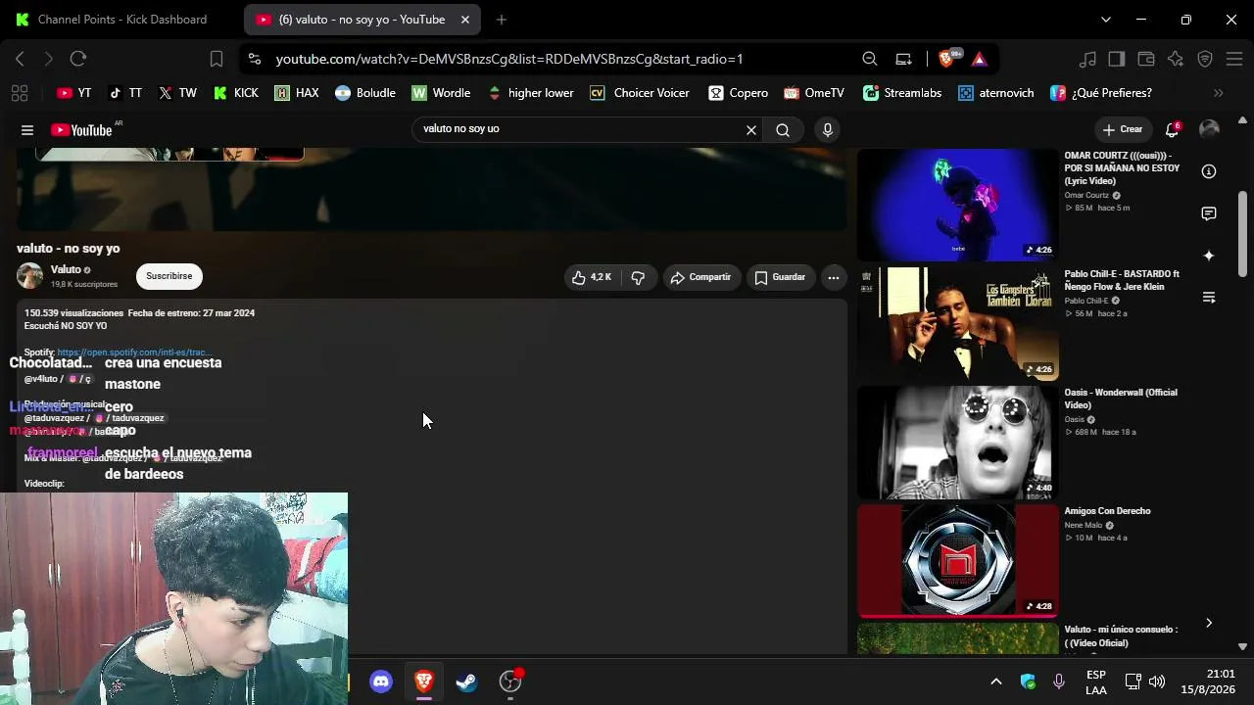
Task: Open Steam from the taskbar
Action: tap(466, 681)
